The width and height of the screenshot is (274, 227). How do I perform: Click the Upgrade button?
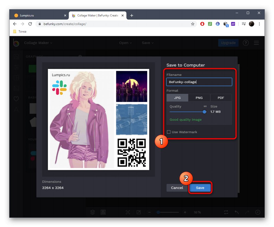[x=228, y=43]
